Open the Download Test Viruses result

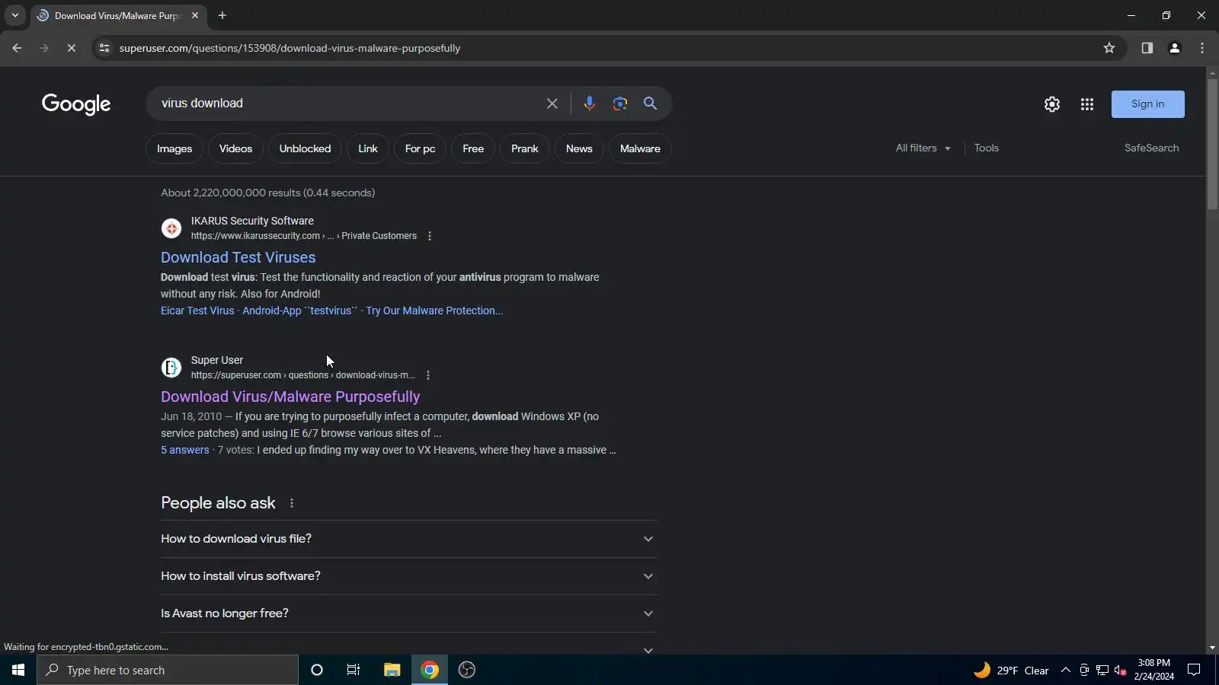click(238, 257)
